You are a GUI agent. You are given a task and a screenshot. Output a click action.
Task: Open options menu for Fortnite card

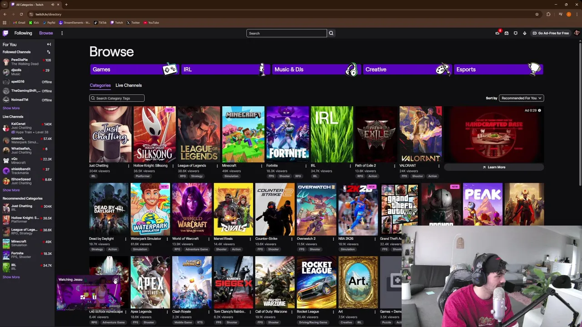[306, 166]
